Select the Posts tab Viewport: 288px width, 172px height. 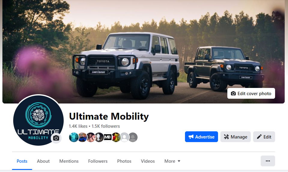pyautogui.click(x=22, y=161)
